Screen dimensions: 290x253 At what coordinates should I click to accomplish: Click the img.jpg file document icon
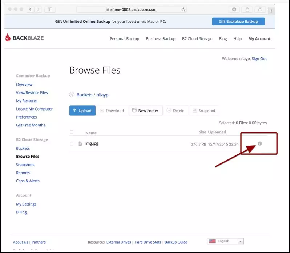click(80, 144)
